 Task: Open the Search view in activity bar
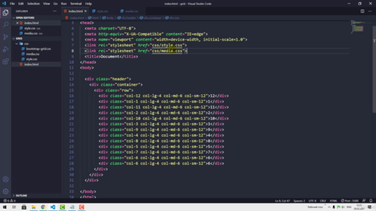click(x=5, y=25)
